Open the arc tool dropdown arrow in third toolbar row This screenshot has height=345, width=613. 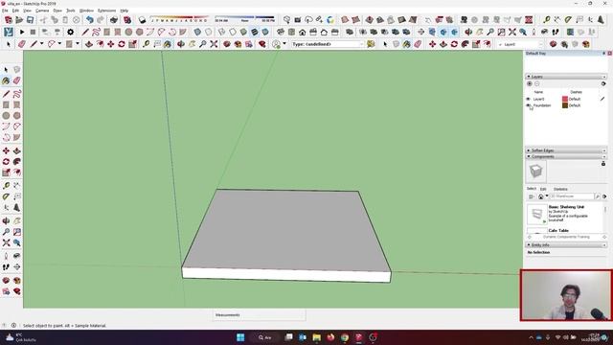59,44
